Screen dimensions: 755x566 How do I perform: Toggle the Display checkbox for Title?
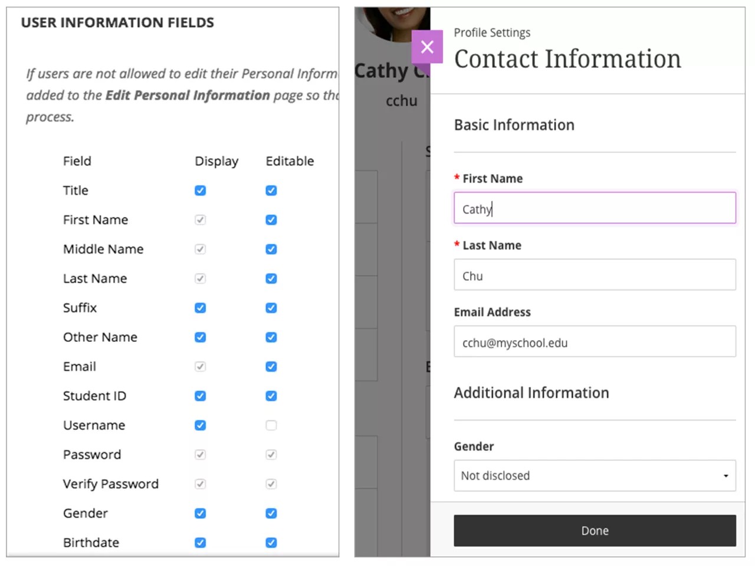pos(200,190)
